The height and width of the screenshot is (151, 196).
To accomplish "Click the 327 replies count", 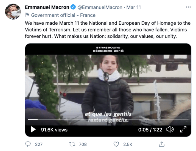I will pyautogui.click(x=39, y=144).
